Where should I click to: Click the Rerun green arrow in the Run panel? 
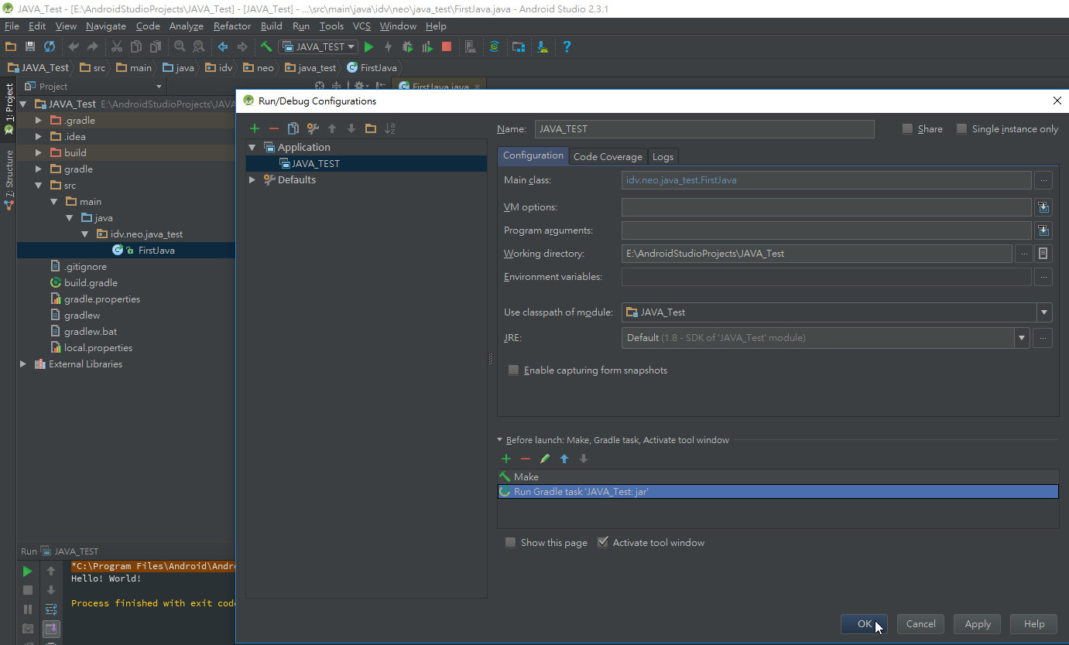tap(28, 572)
